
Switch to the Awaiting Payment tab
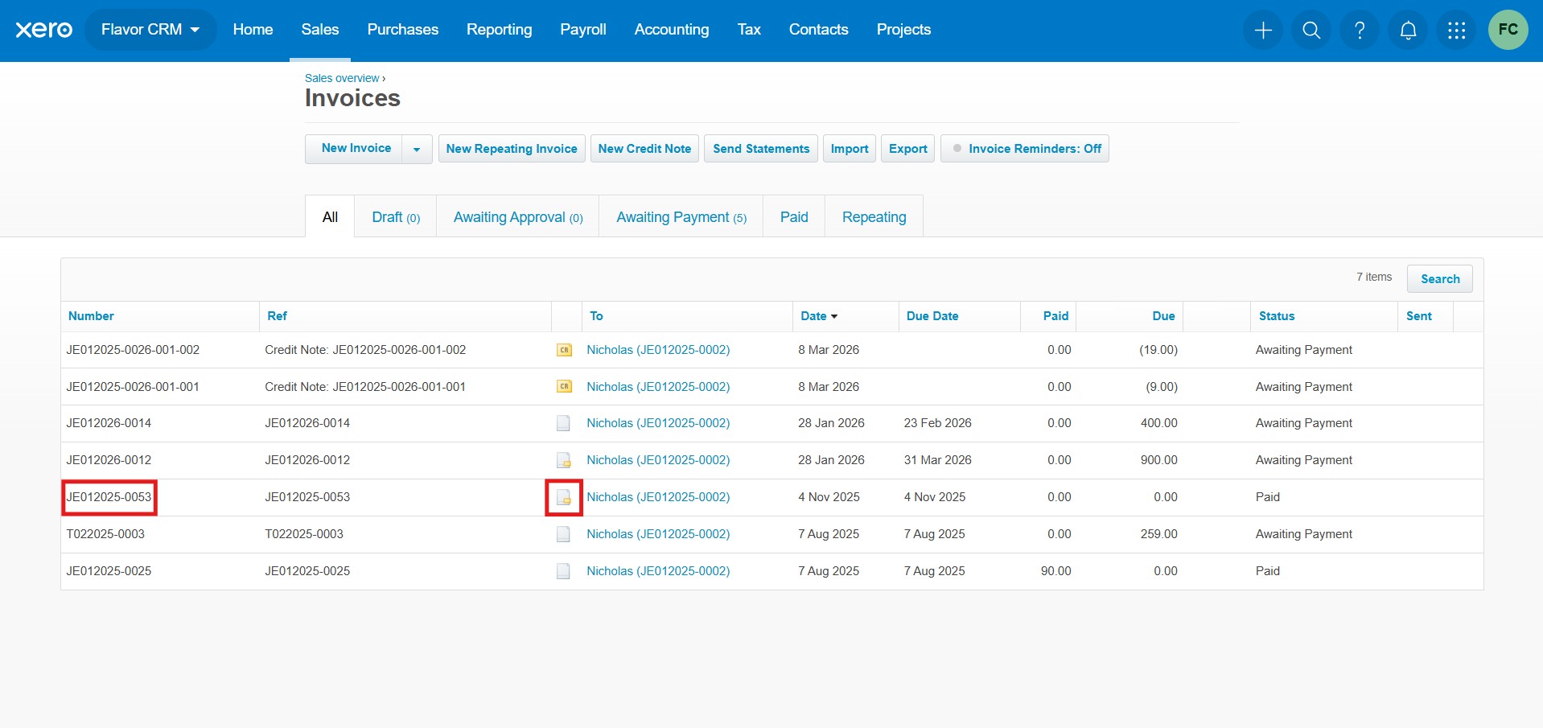[681, 217]
